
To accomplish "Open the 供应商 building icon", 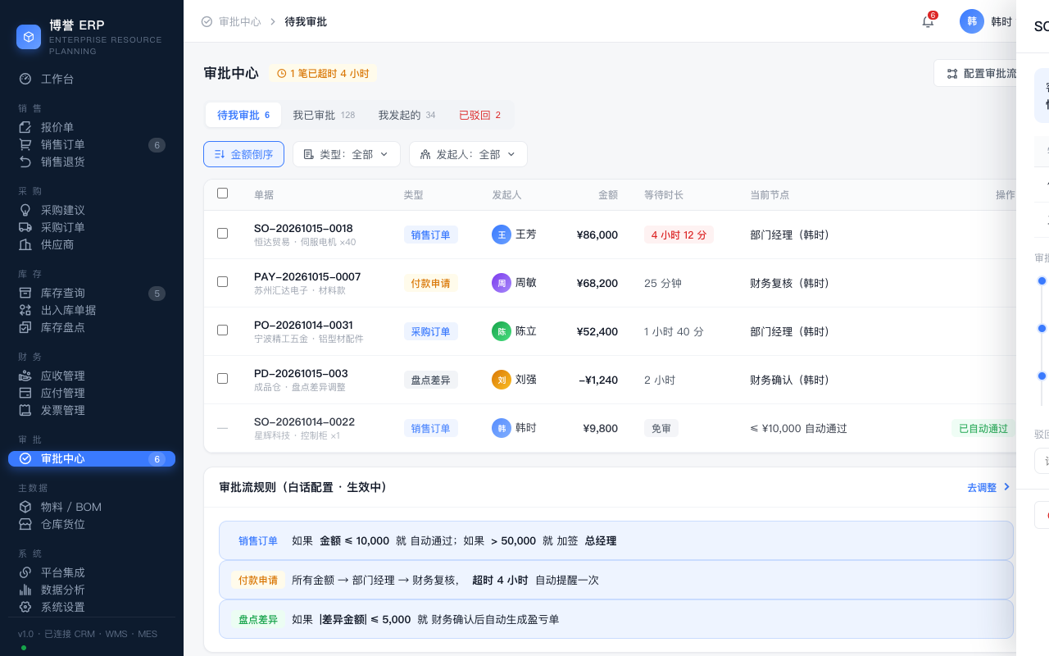I will click(25, 244).
